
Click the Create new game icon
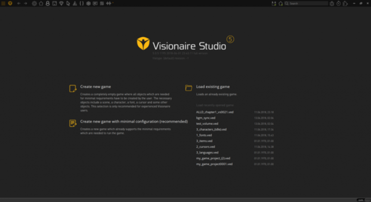73,88
